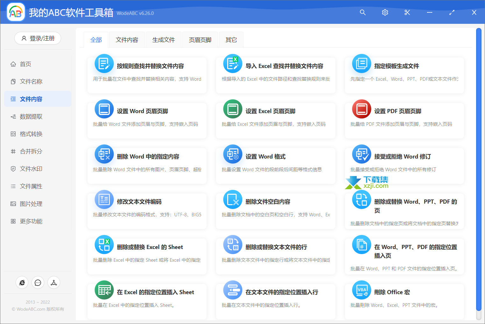This screenshot has height=324, width=485.
Task: Open the browser icon at sidebar bottom
Action: tap(22, 282)
